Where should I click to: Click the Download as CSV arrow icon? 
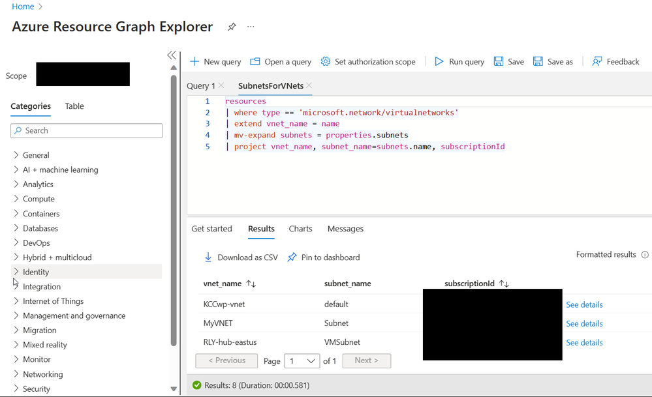coord(208,257)
